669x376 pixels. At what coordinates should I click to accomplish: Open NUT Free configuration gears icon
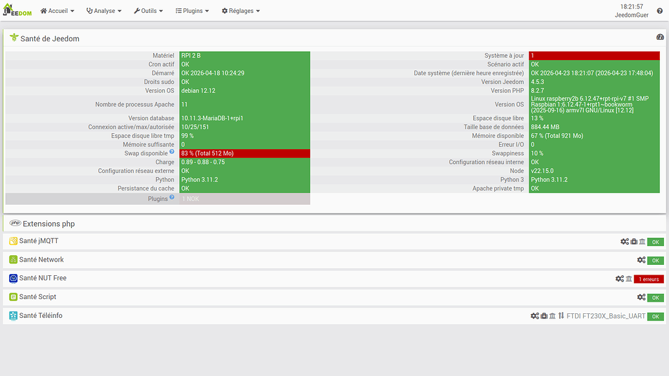(x=619, y=279)
